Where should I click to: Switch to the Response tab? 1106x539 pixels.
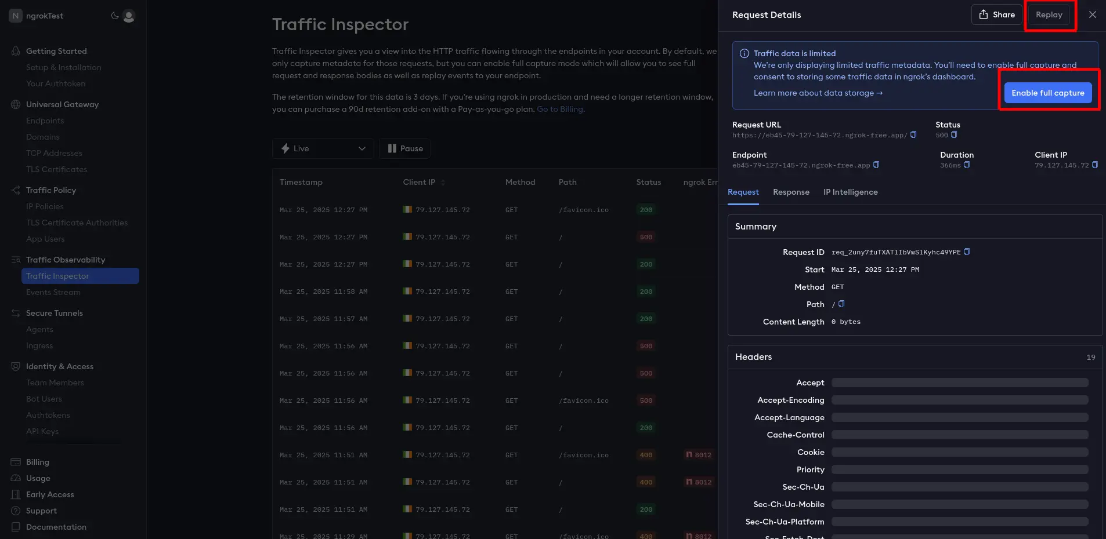pyautogui.click(x=791, y=192)
